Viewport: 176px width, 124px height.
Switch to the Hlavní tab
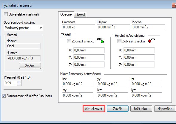click(80, 15)
